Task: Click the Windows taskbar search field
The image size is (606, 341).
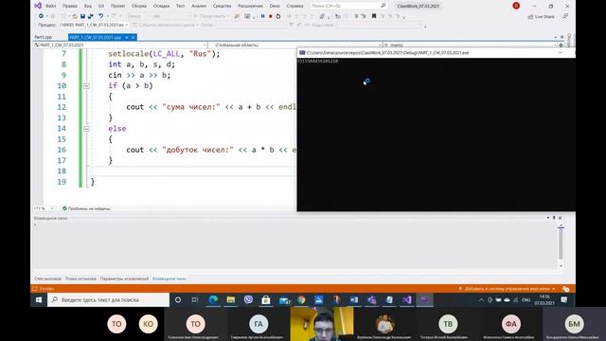Action: [x=108, y=299]
